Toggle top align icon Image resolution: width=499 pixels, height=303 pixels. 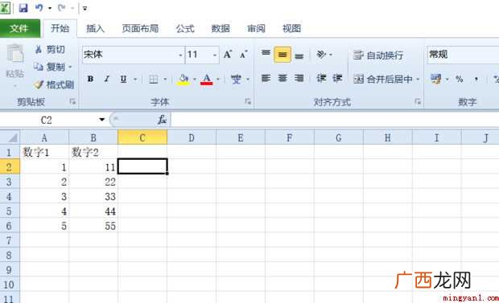266,53
